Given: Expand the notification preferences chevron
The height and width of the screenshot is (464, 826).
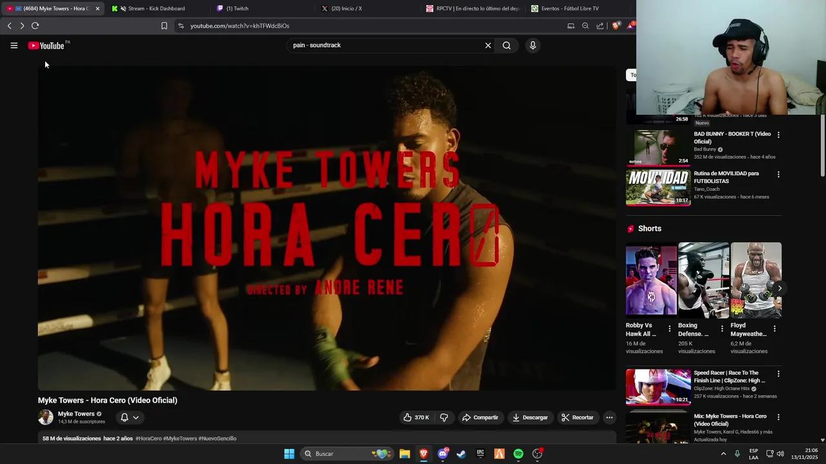Looking at the screenshot, I should pyautogui.click(x=136, y=418).
